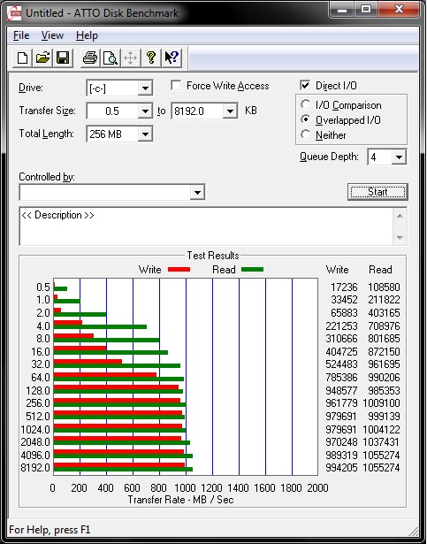Select the Overlapped I/O radio button
Image resolution: width=427 pixels, height=544 pixels.
point(306,119)
